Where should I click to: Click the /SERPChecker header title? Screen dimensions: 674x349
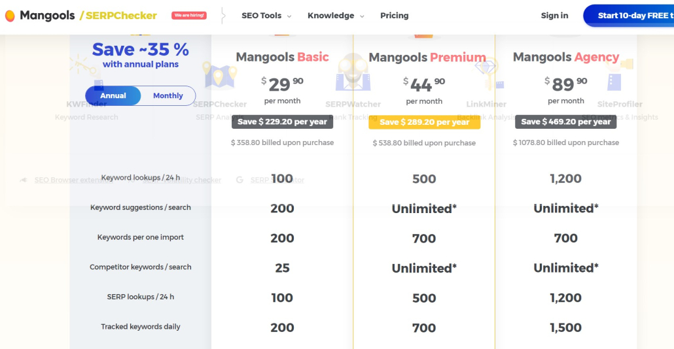118,16
